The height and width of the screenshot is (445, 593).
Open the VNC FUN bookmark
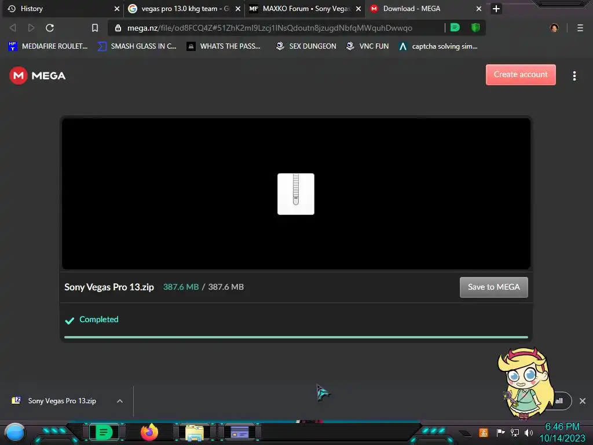[x=368, y=46]
